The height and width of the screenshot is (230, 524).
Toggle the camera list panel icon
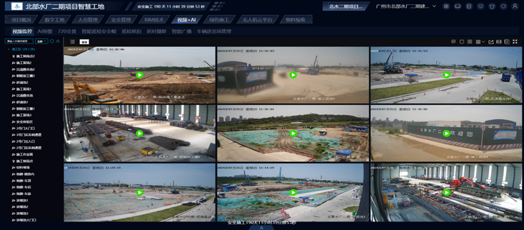point(73,42)
